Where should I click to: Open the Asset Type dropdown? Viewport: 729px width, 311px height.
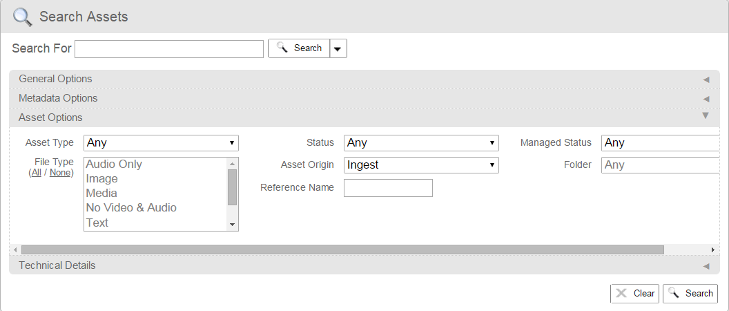pyautogui.click(x=161, y=143)
